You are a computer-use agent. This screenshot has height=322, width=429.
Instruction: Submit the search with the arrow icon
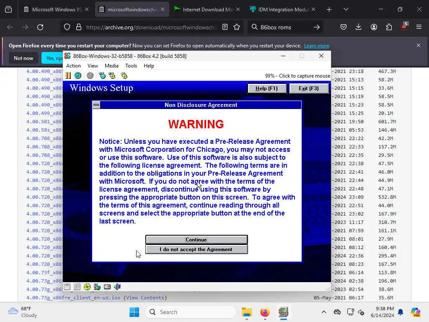(x=317, y=27)
